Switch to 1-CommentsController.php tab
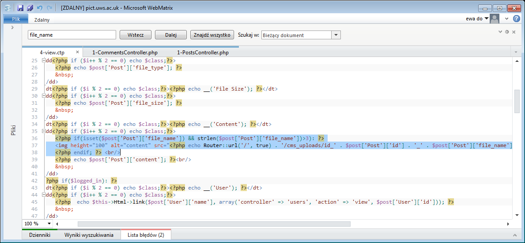The image size is (525, 243). click(125, 53)
